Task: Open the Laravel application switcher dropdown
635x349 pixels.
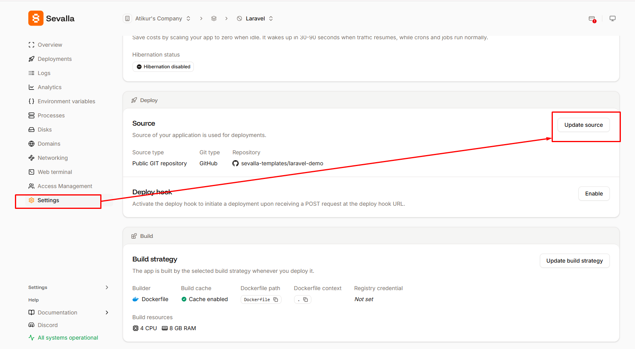Action: click(271, 18)
